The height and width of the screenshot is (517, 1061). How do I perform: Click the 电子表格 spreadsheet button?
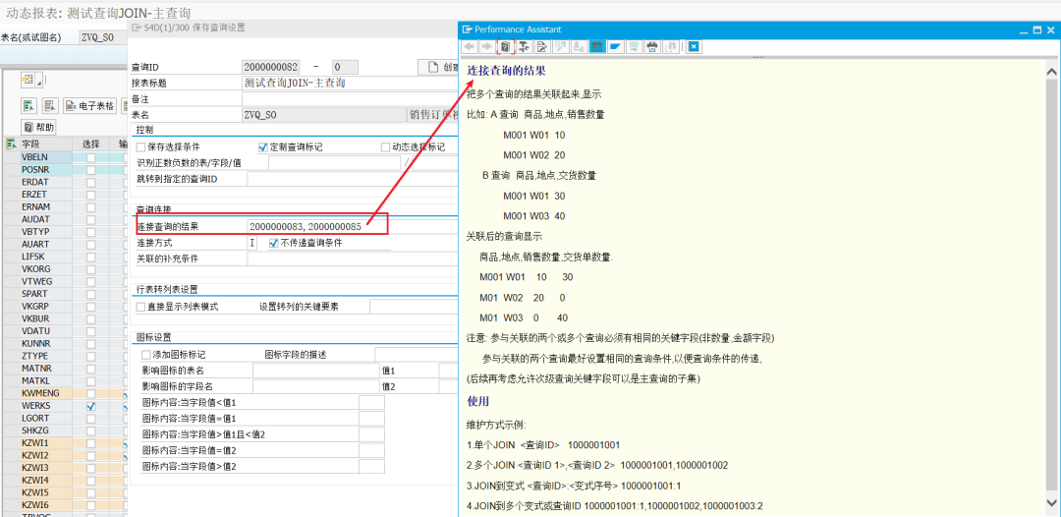pos(90,105)
